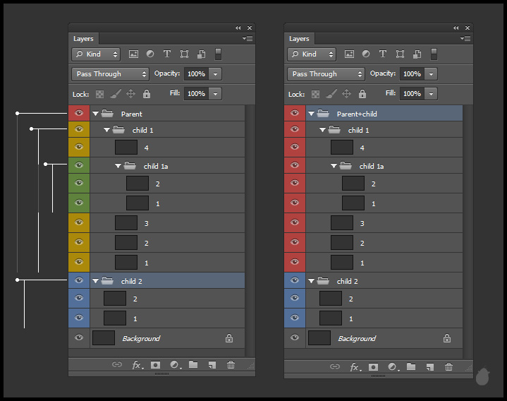This screenshot has height=401, width=507.
Task: Collapse child 1a group in left panel
Action: [x=118, y=166]
